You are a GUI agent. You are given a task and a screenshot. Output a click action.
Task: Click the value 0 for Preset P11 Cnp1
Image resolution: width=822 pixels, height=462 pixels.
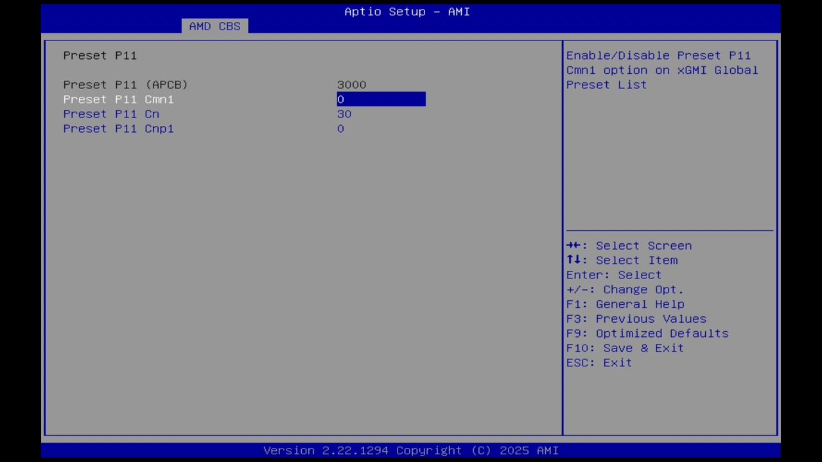click(x=340, y=128)
